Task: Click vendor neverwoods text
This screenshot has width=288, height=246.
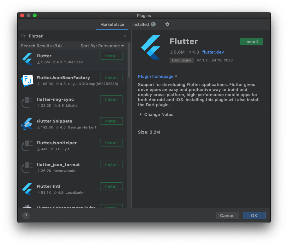Action: pyautogui.click(x=64, y=171)
